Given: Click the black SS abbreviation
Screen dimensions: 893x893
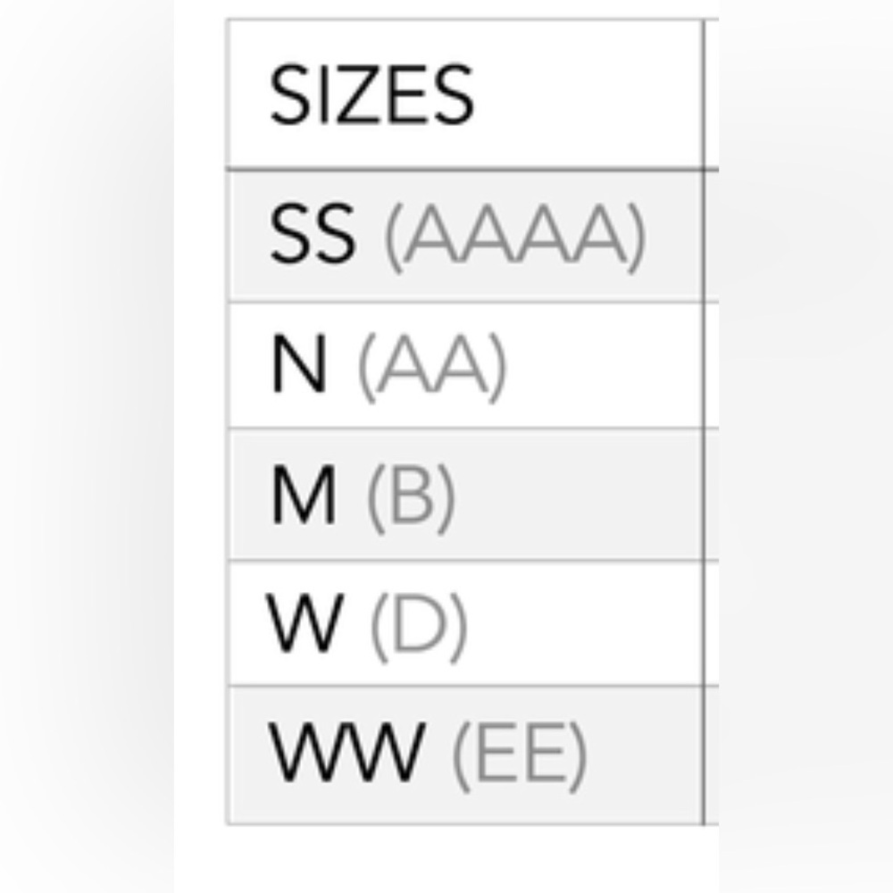Looking at the screenshot, I should click(x=312, y=237).
